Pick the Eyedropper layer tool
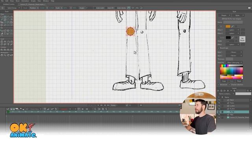The height and width of the screenshot is (142, 252). (x=11, y=44)
